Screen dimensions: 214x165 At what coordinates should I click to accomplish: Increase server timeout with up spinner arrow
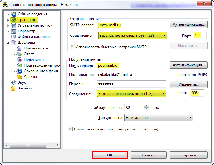click(x=147, y=106)
